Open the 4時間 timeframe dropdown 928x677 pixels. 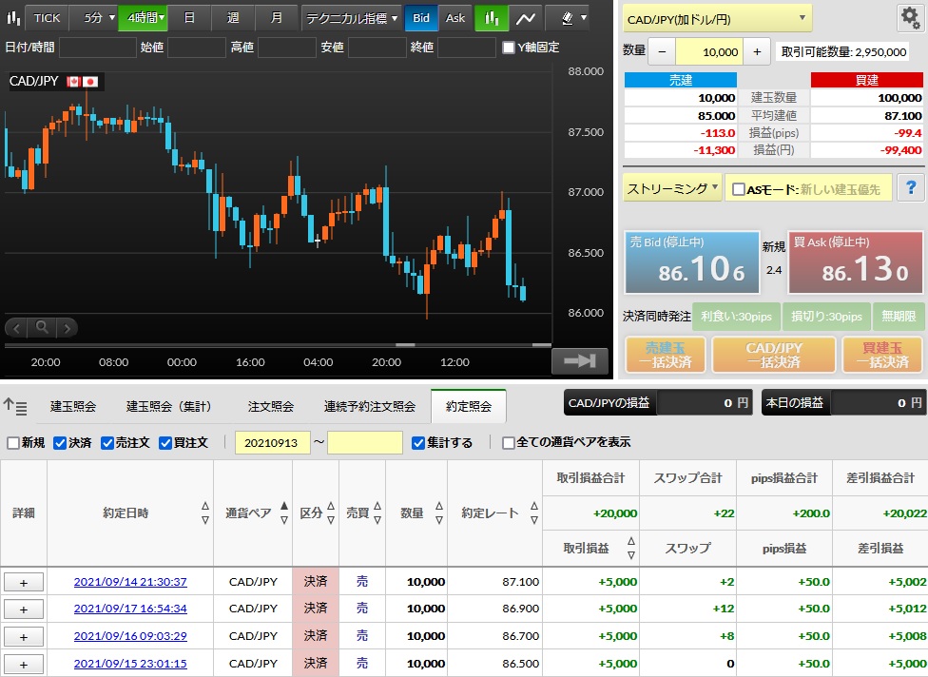click(x=144, y=18)
